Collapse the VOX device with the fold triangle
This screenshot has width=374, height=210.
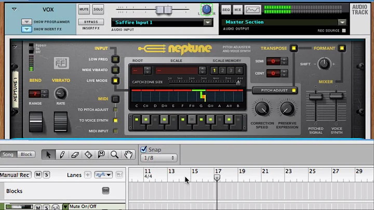pyautogui.click(x=15, y=9)
